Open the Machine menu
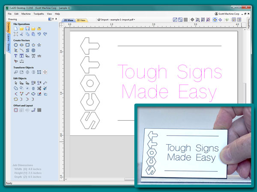 tap(26, 14)
